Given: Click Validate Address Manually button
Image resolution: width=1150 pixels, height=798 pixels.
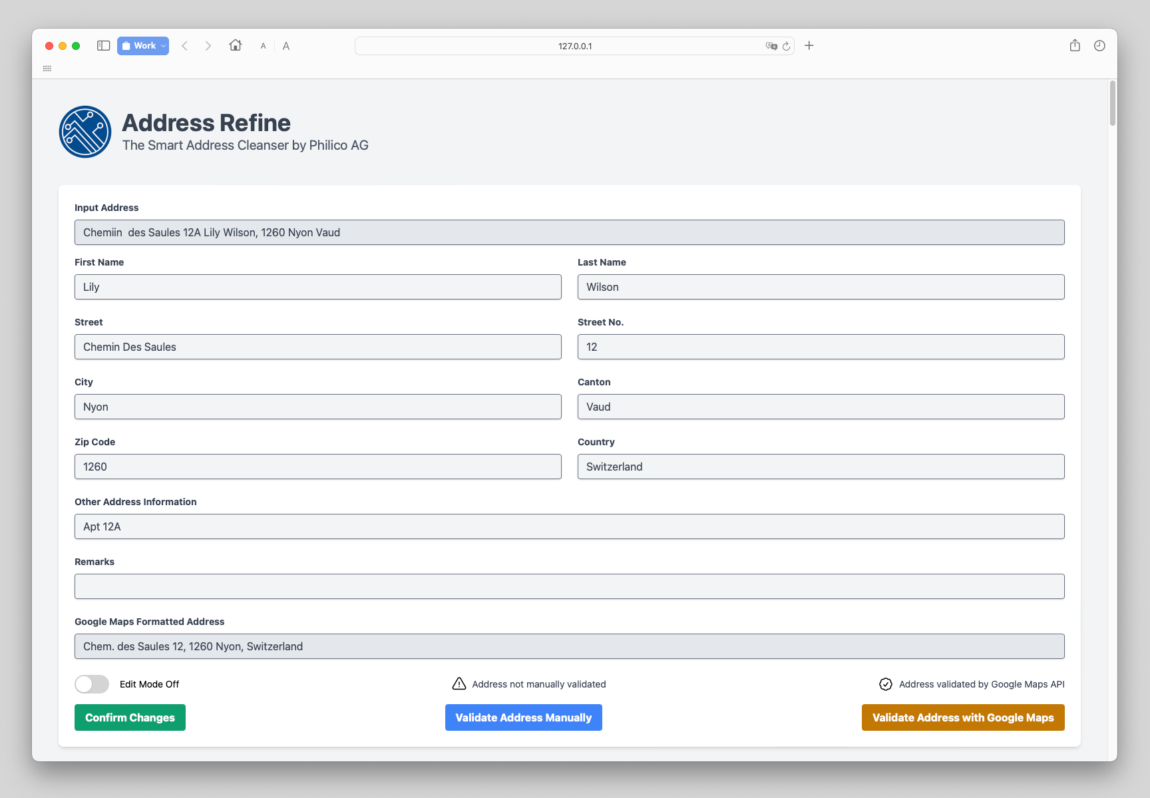Looking at the screenshot, I should click(523, 717).
